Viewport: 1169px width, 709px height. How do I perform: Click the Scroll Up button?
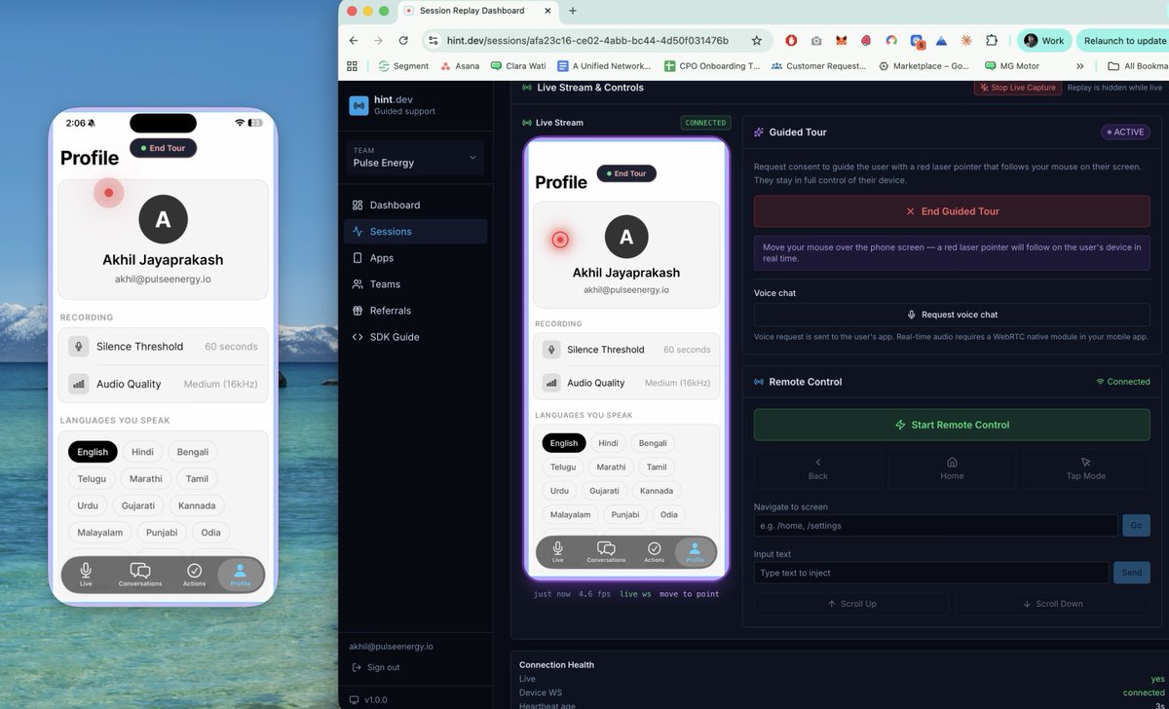pyautogui.click(x=851, y=604)
